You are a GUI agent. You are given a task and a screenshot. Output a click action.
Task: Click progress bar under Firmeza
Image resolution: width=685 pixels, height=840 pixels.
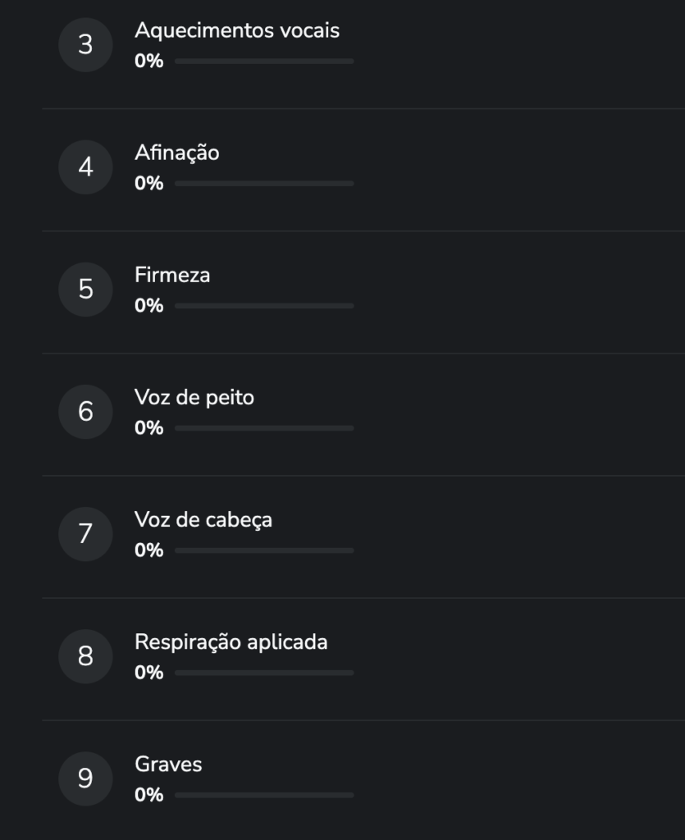(x=264, y=306)
